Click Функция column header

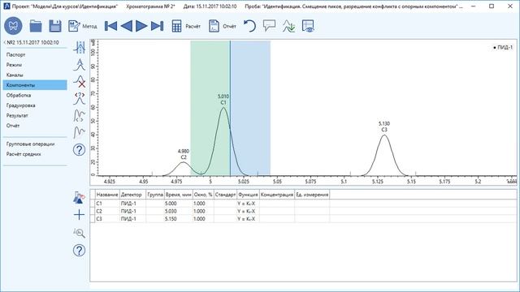[248, 195]
